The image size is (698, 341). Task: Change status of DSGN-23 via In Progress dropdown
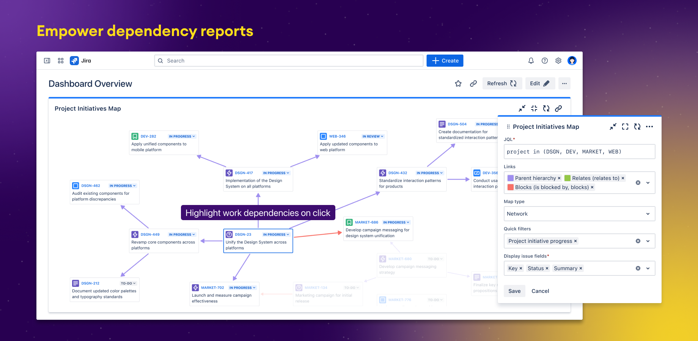276,234
